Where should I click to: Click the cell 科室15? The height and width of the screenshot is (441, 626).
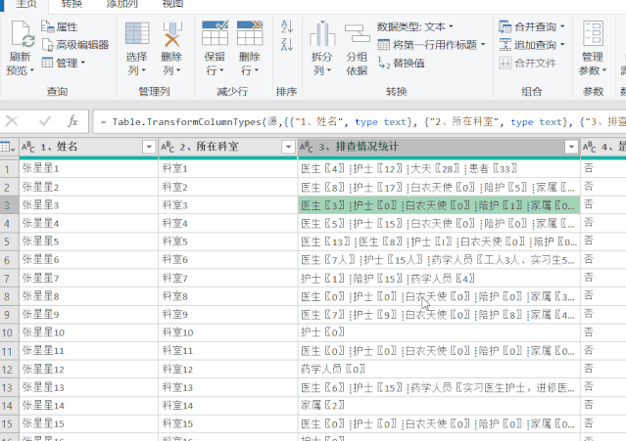click(x=228, y=423)
